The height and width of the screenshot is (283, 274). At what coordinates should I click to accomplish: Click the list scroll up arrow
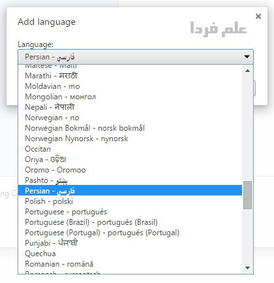(247, 71)
